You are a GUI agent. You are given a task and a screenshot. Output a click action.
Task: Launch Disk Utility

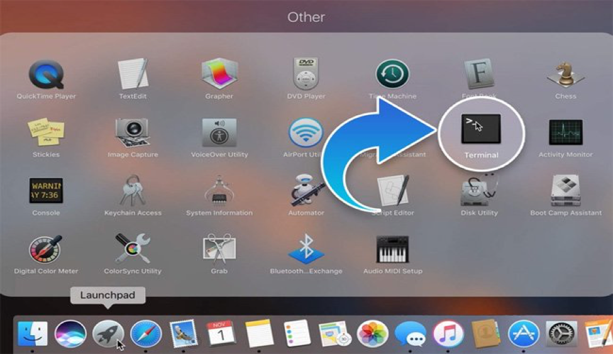coord(479,191)
